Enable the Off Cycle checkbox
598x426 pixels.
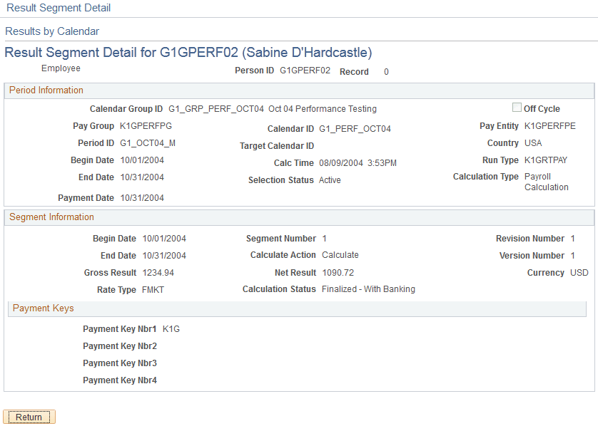517,108
